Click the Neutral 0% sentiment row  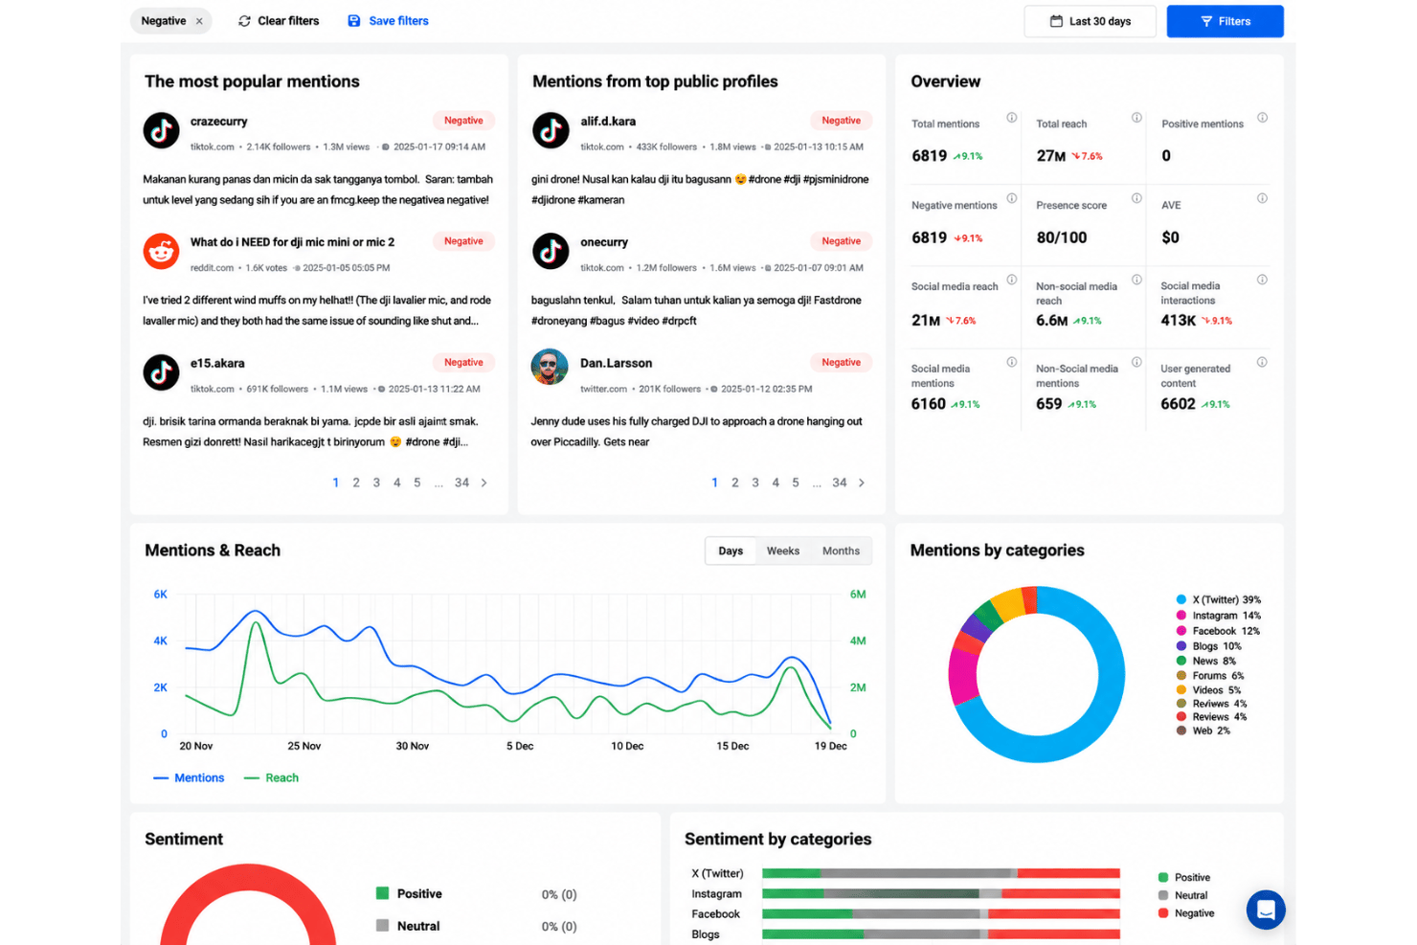[477, 926]
